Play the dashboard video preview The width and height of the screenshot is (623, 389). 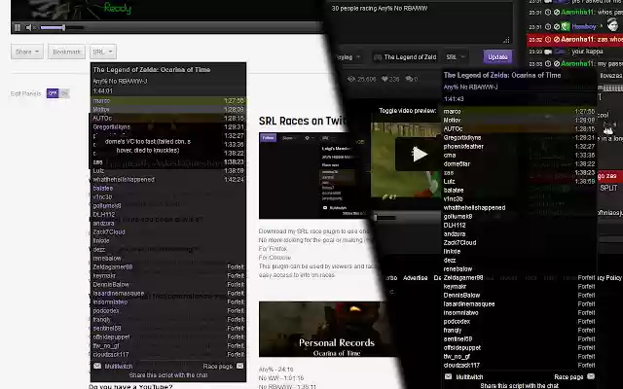pos(419,155)
